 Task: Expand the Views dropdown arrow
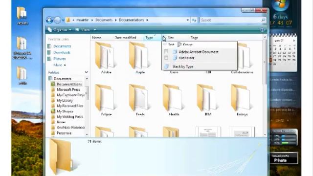click(95, 30)
